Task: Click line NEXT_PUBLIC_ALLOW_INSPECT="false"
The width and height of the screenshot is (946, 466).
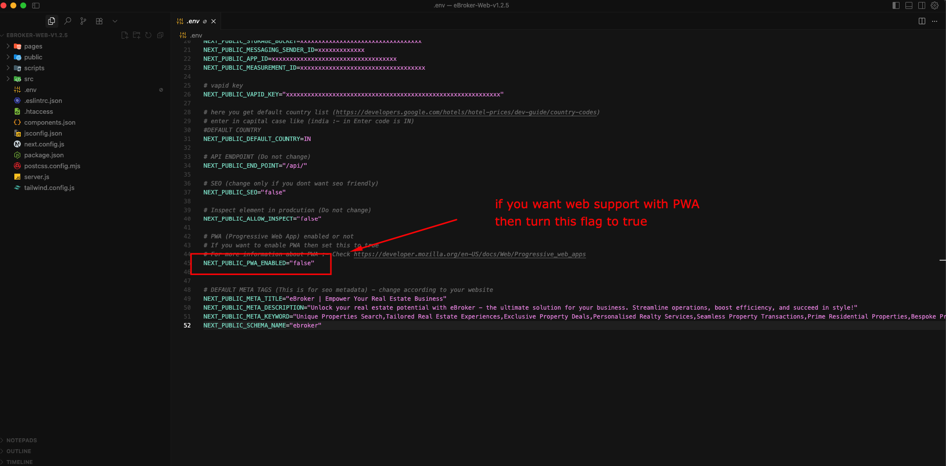Action: click(x=262, y=219)
